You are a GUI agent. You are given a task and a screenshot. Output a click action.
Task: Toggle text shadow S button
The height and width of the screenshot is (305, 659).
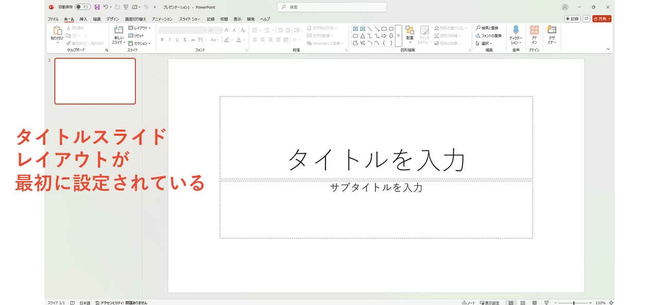185,40
